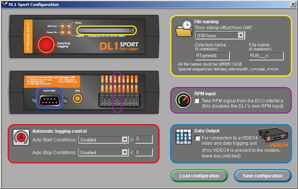Click the RPM input gauge icon
This screenshot has width=298, height=189.
point(183,100)
